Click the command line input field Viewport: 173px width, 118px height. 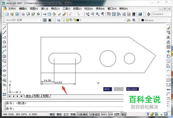point(64,109)
